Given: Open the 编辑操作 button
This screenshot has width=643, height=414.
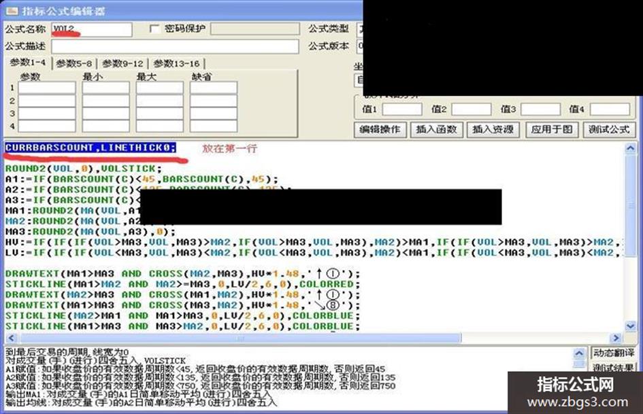Looking at the screenshot, I should pyautogui.click(x=380, y=130).
